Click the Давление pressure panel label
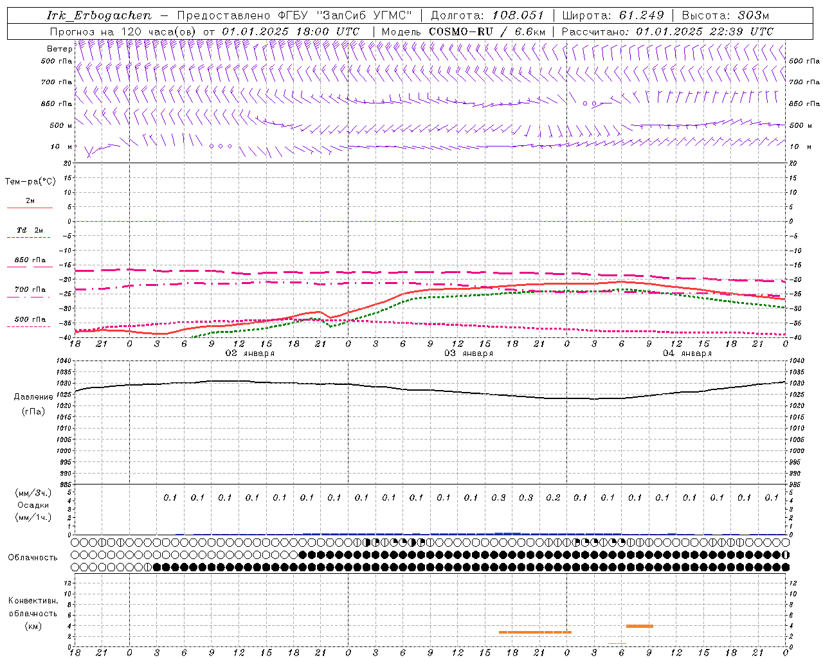Viewport: 823px width, 658px height. point(33,397)
